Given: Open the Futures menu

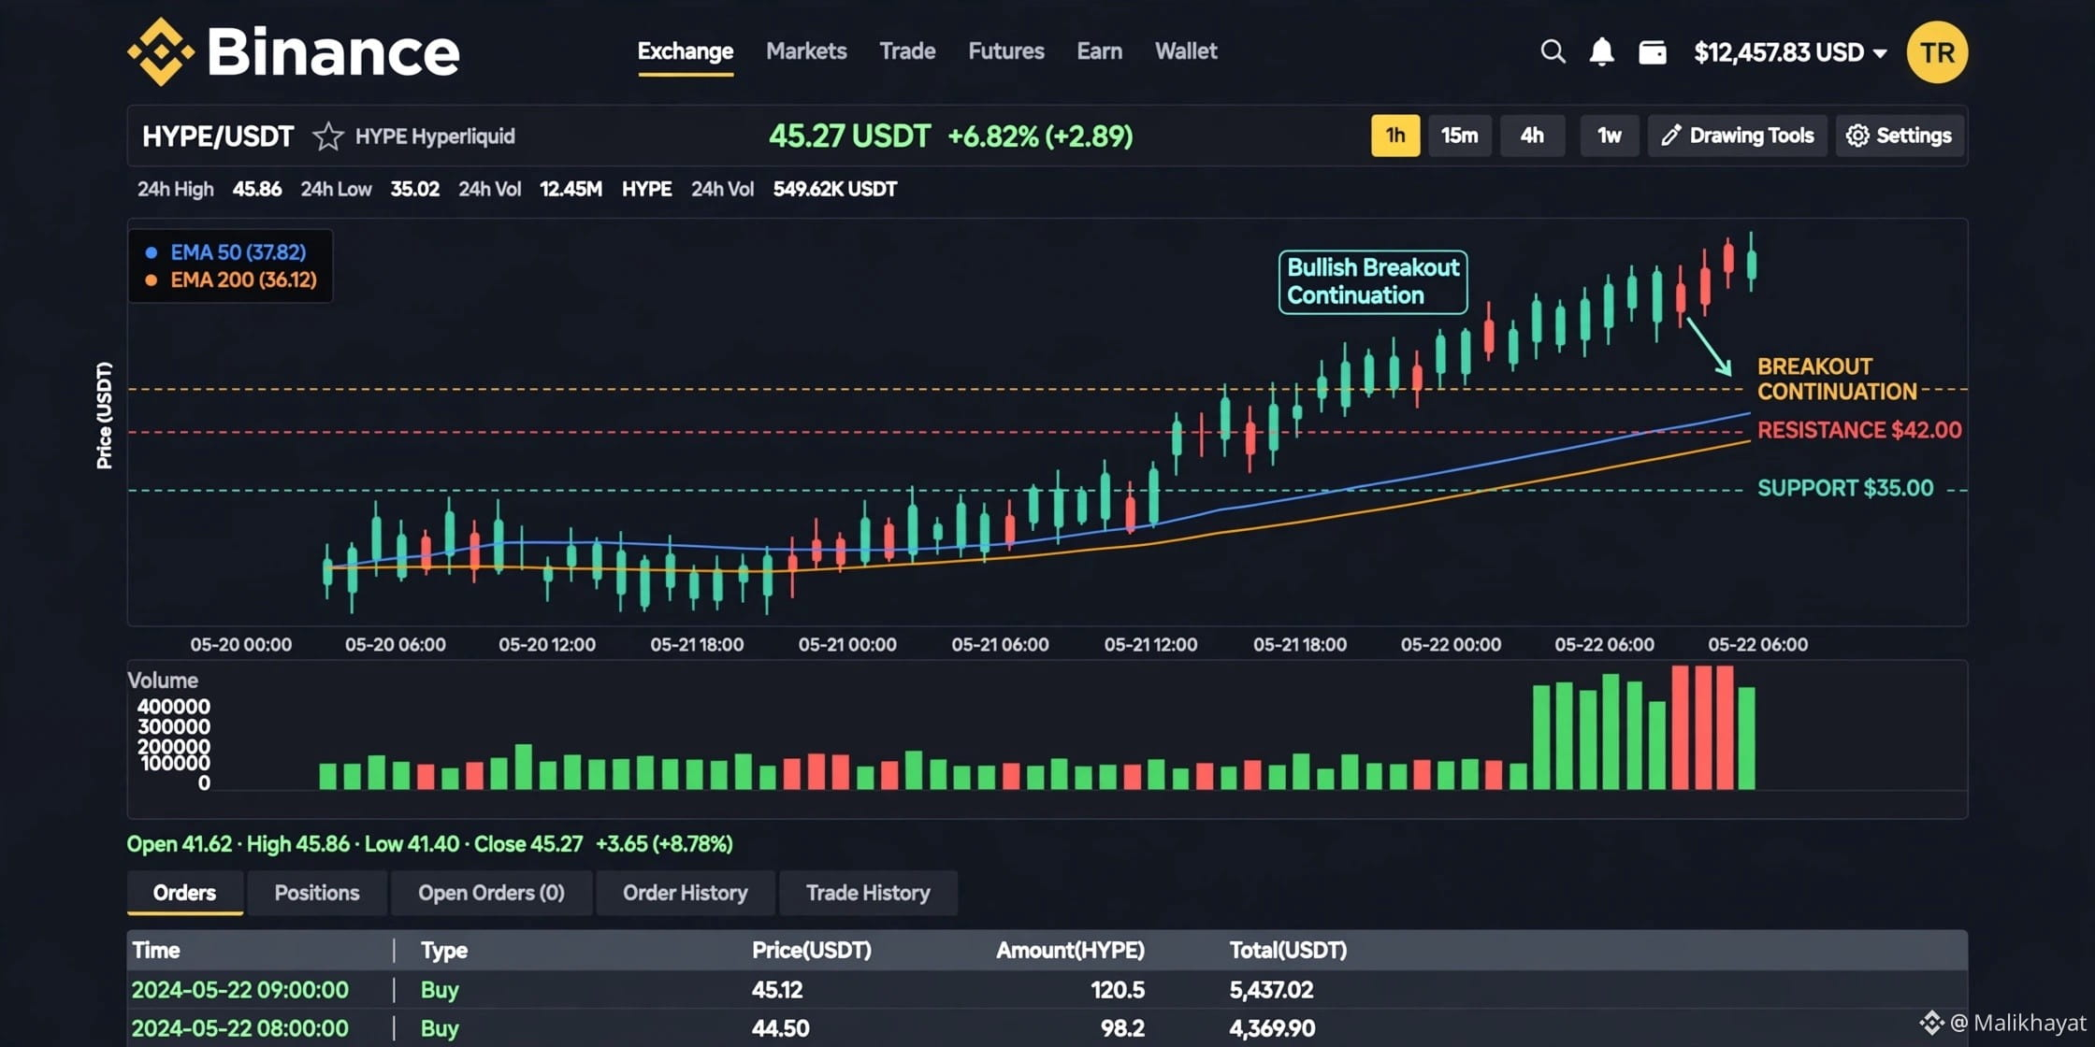Looking at the screenshot, I should (1006, 51).
